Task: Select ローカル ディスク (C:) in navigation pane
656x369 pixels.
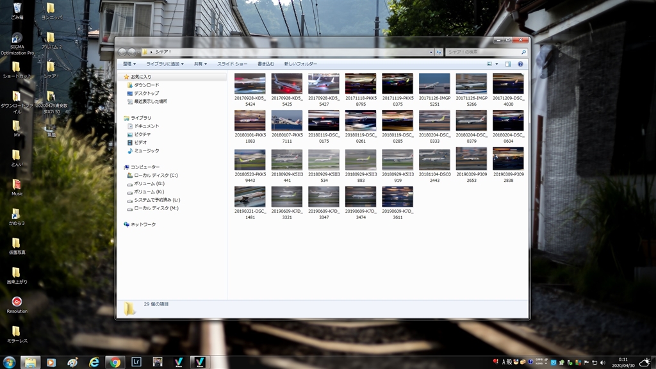Action: pos(156,175)
